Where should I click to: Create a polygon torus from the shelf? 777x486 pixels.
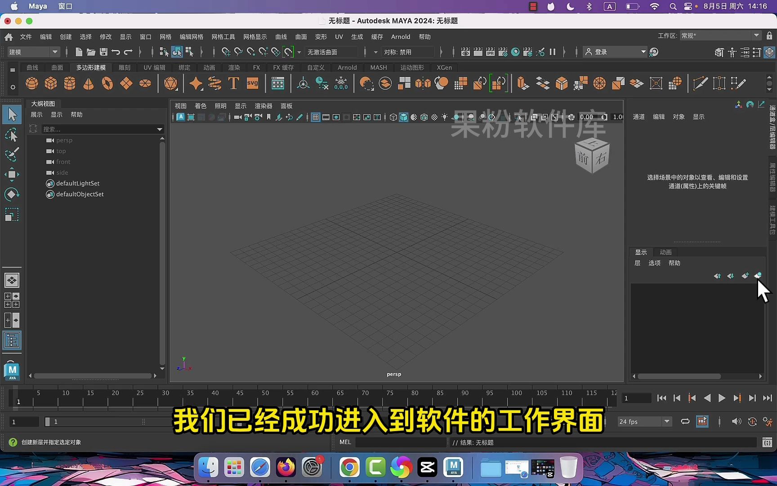pos(107,83)
